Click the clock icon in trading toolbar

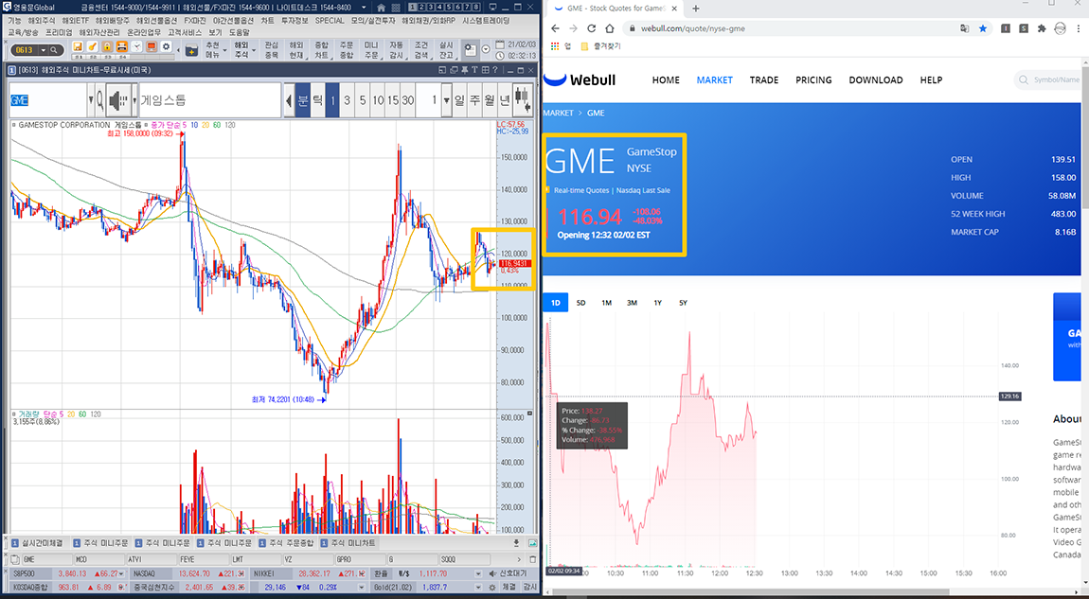coord(136,46)
